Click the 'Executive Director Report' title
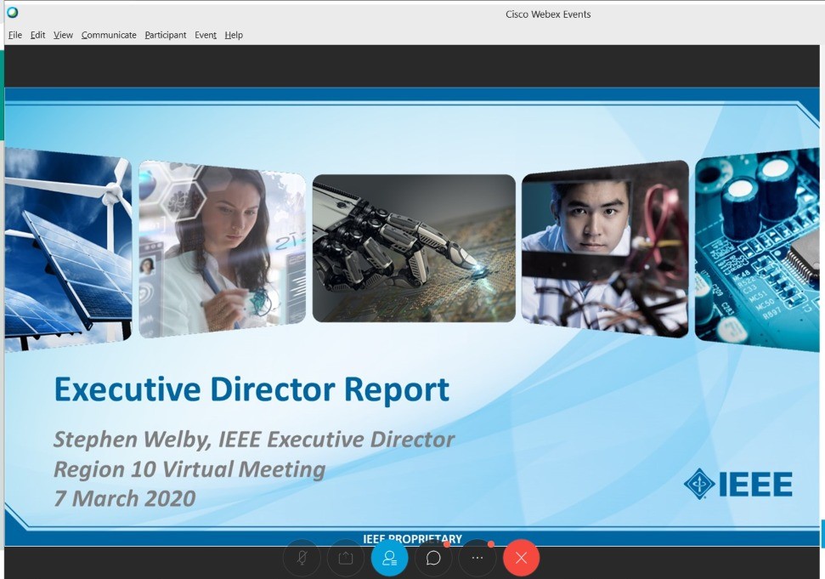This screenshot has width=825, height=579. tap(251, 389)
